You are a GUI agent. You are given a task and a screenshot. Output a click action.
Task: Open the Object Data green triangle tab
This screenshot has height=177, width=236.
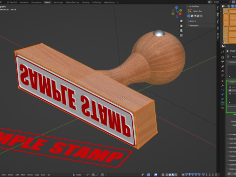click(222, 103)
